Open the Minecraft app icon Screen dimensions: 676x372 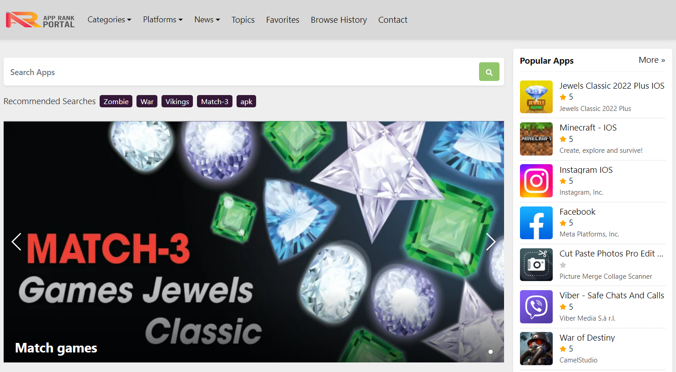[536, 139]
